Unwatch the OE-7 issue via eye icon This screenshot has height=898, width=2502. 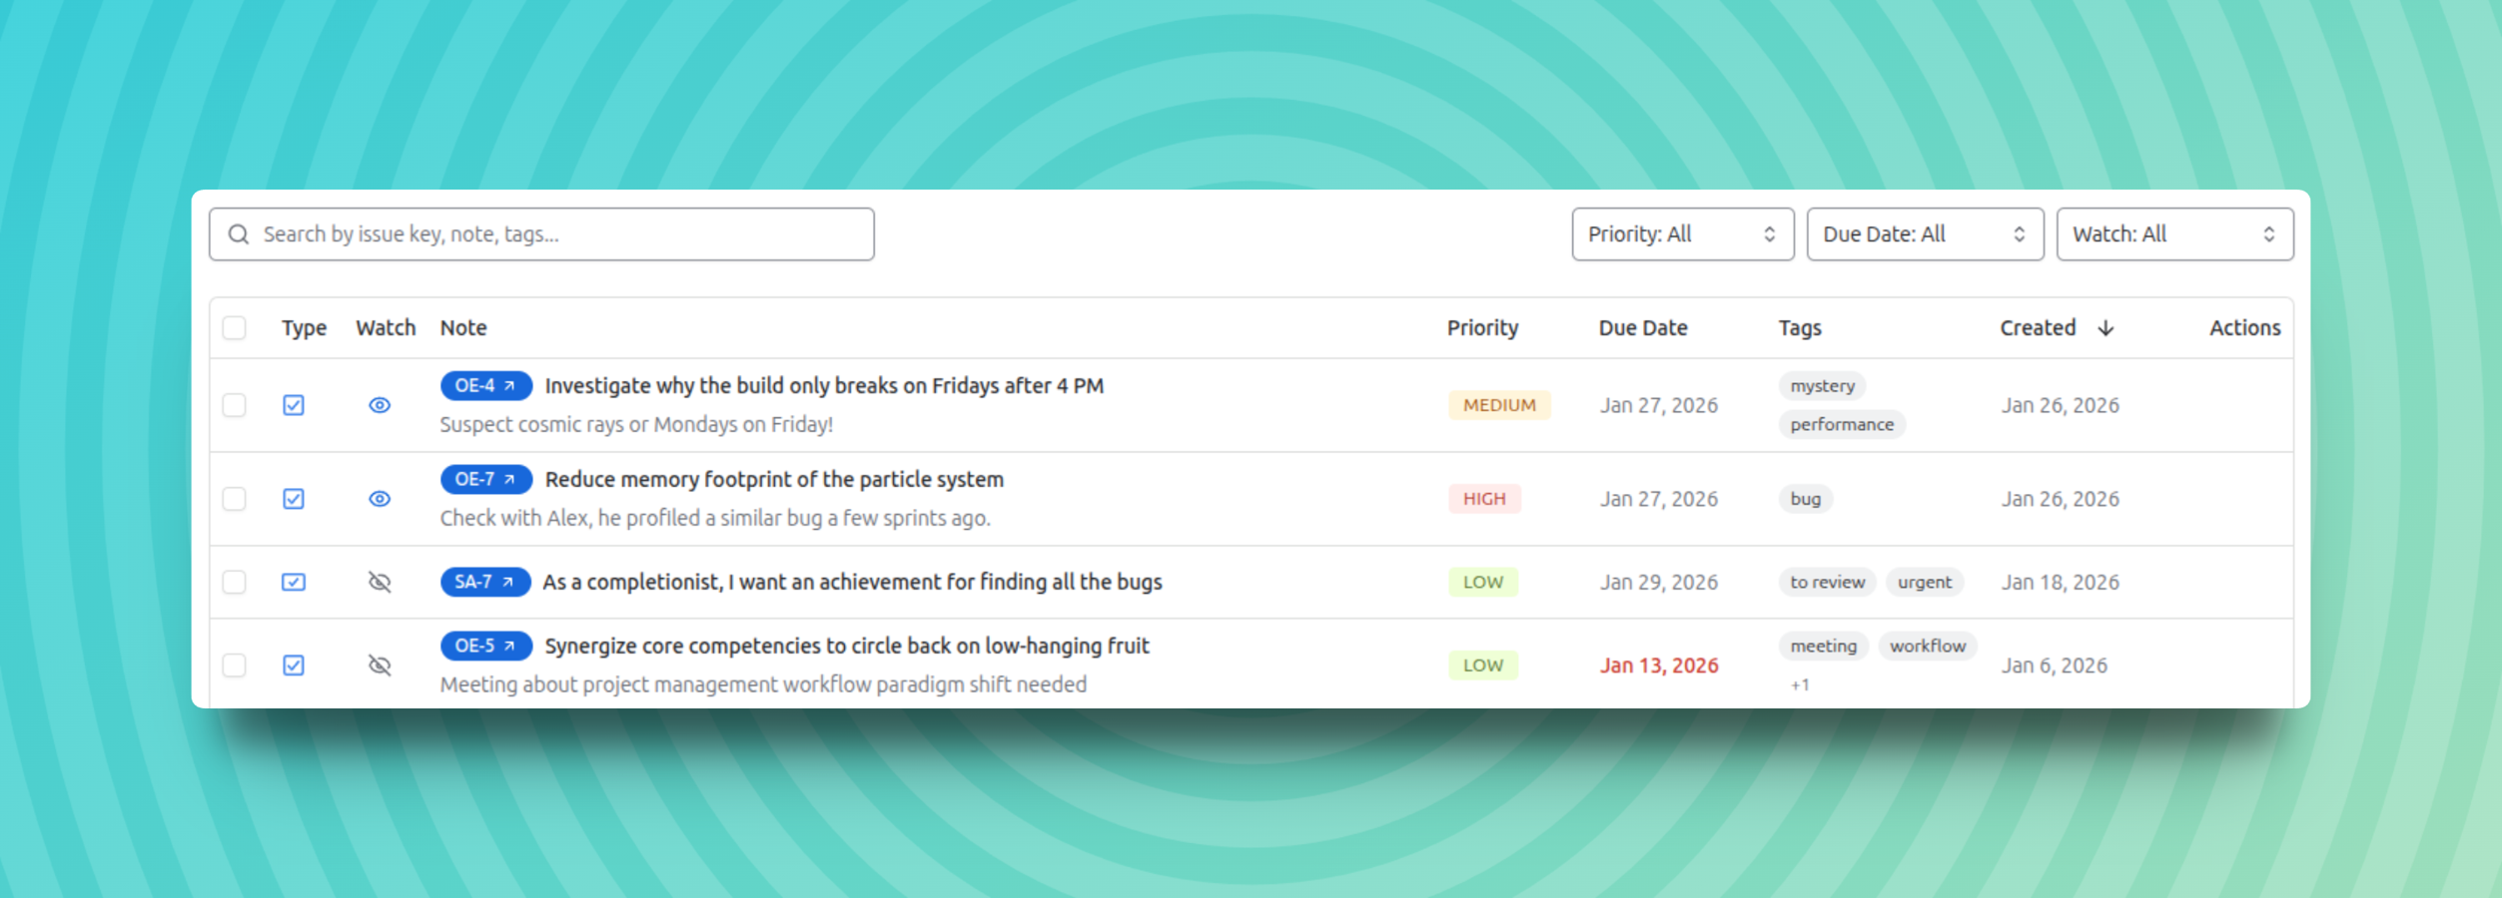point(380,499)
